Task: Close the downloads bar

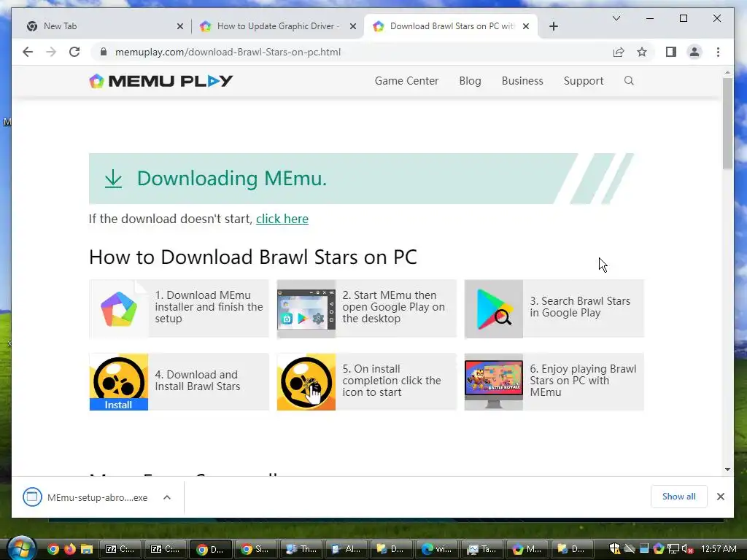Action: [x=720, y=497]
